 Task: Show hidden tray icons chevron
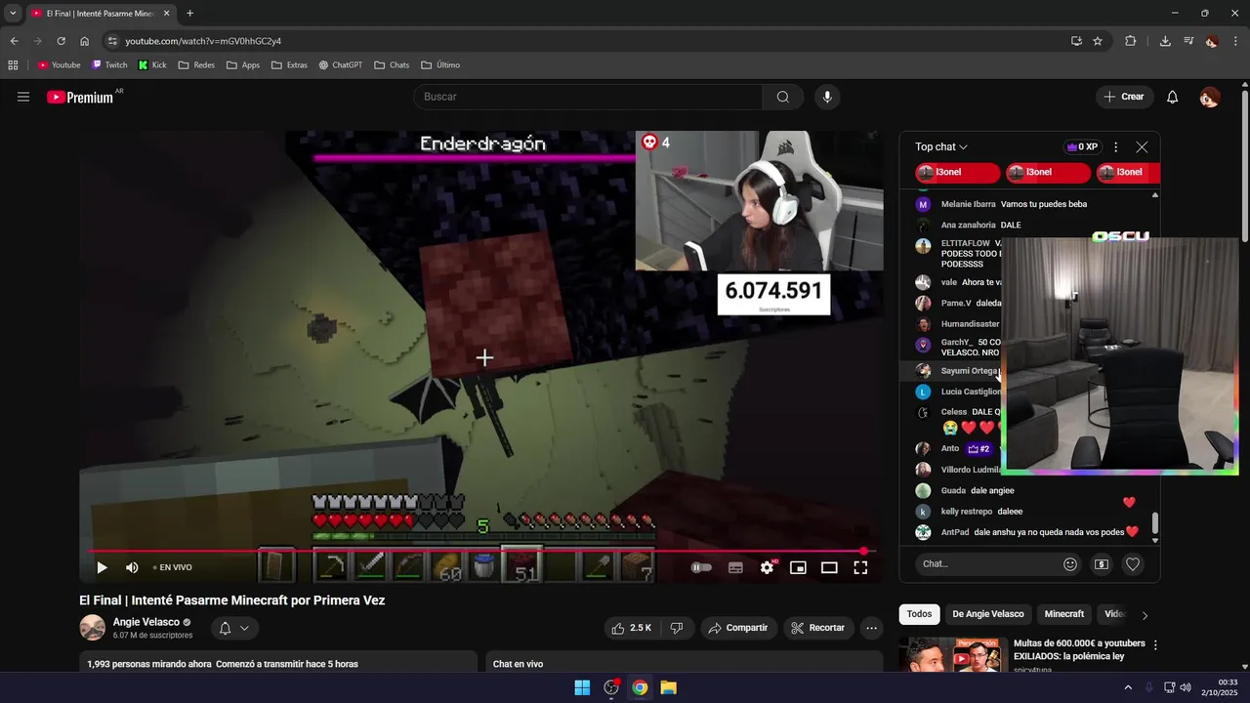click(1128, 687)
